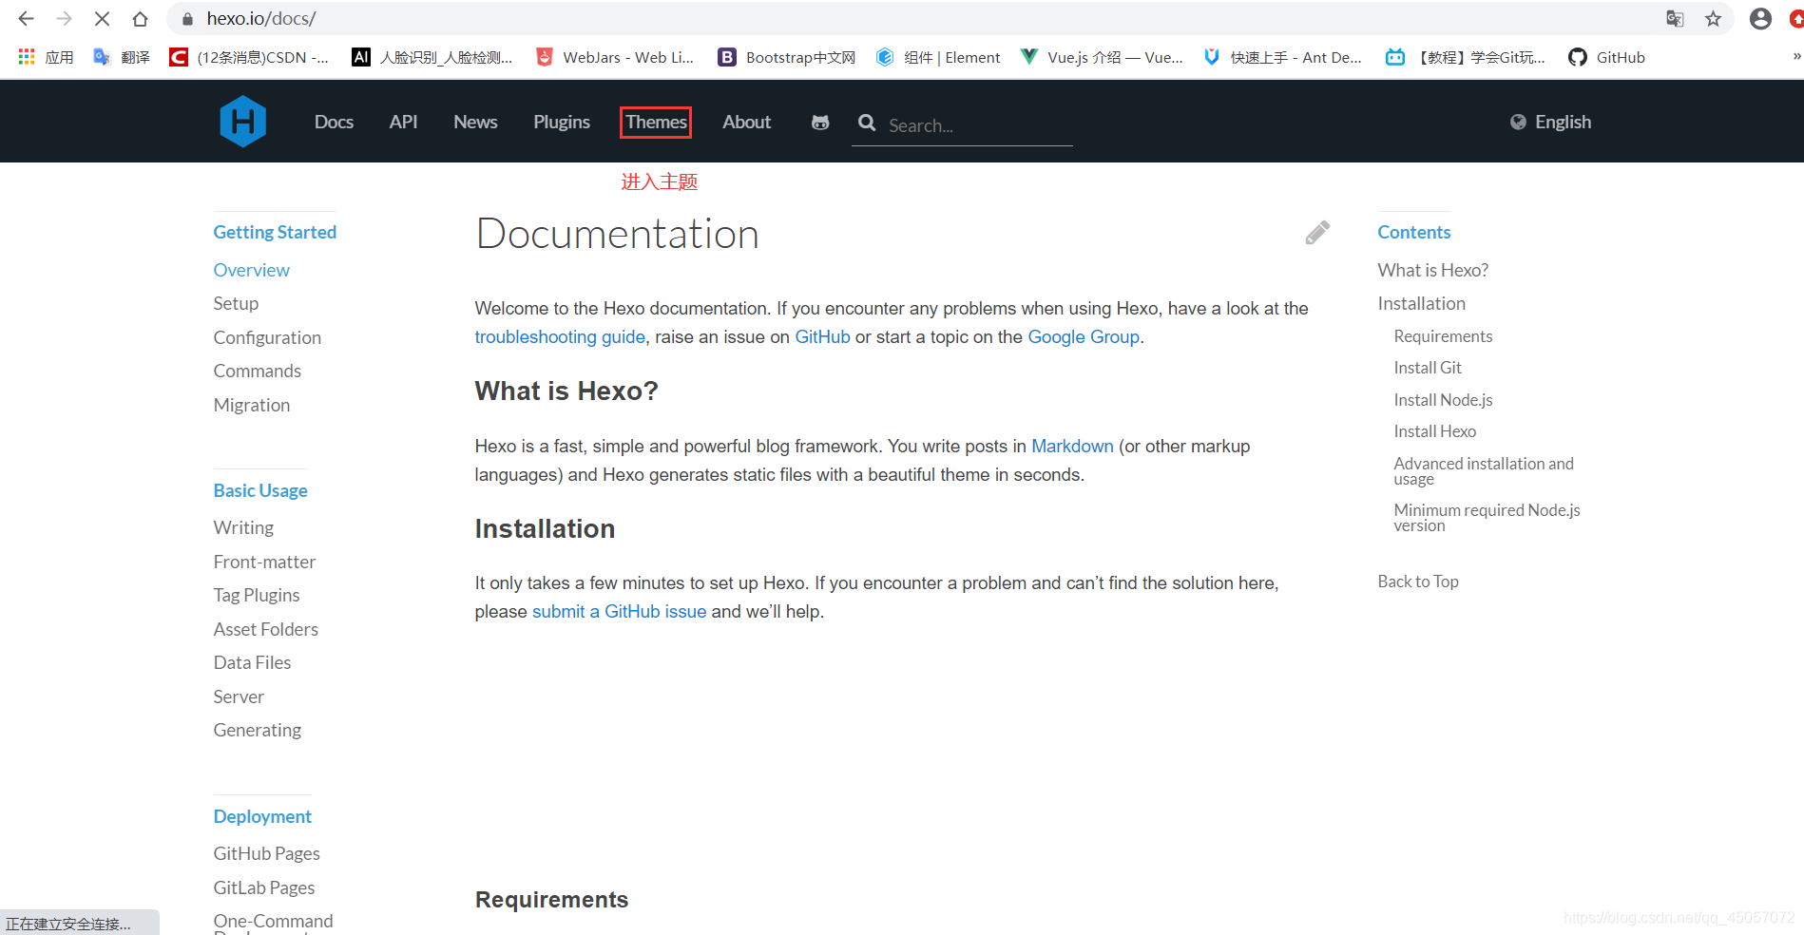Image resolution: width=1804 pixels, height=935 pixels.
Task: Open the browser profile avatar icon
Action: (1760, 19)
